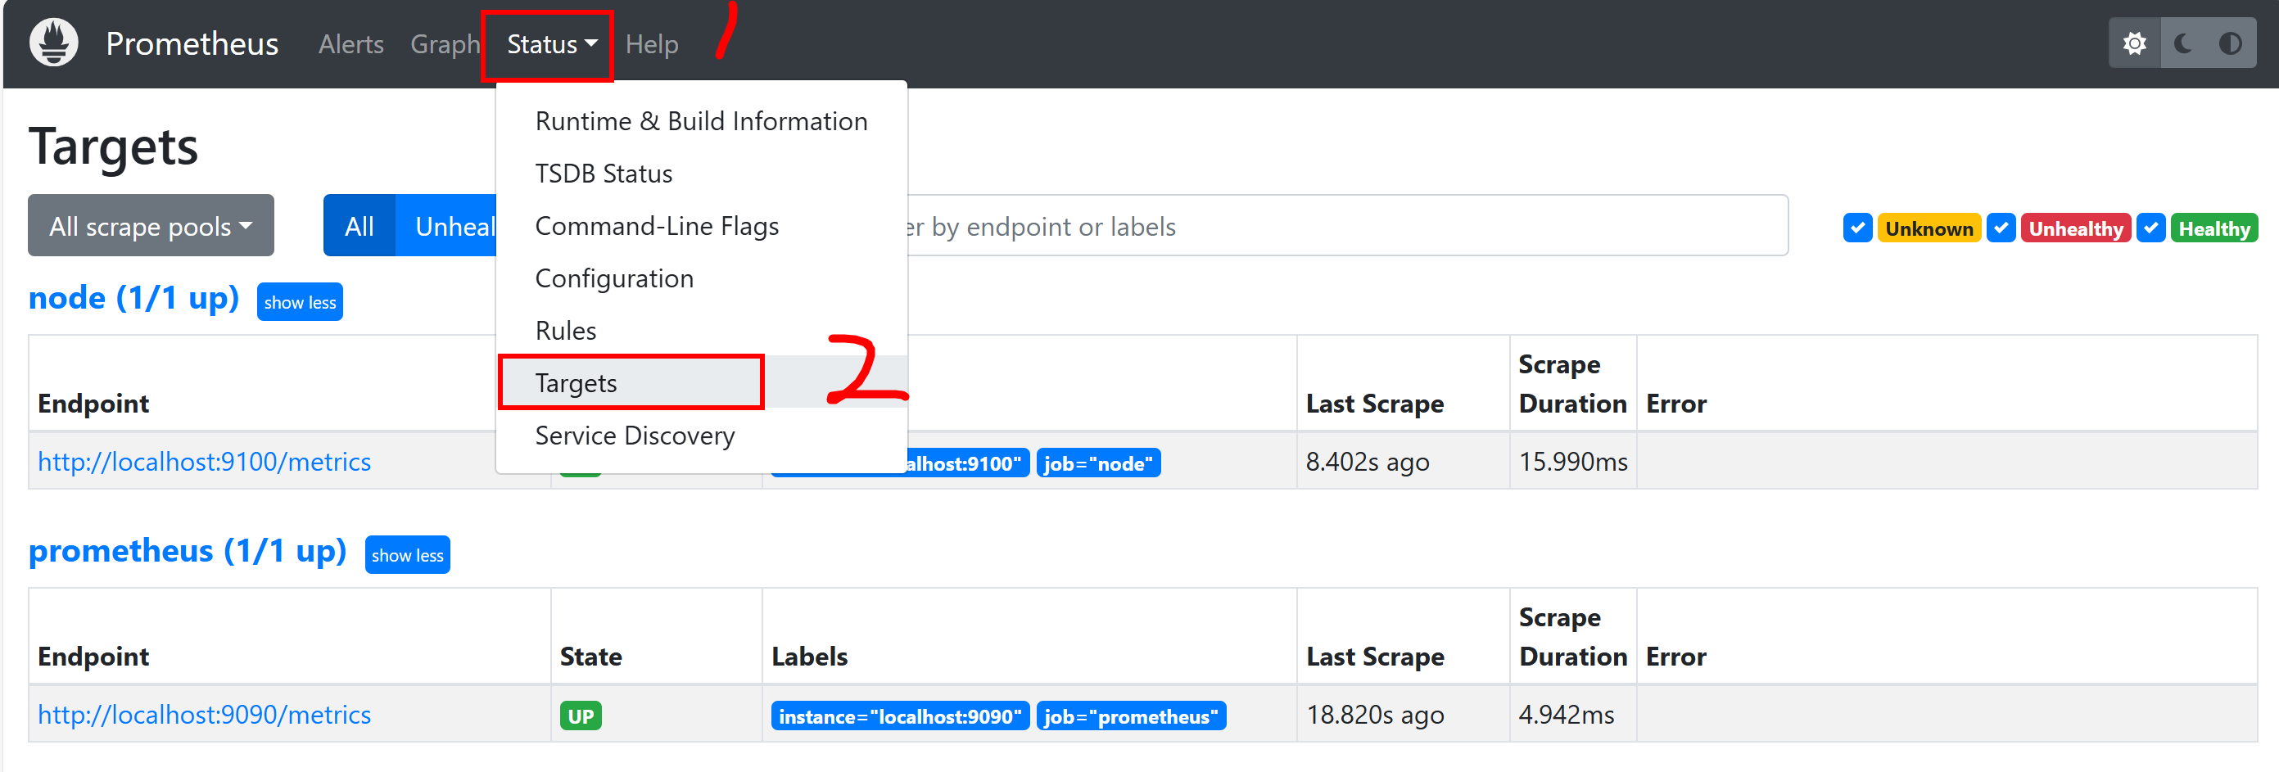Click the node (1/1 up) heading link
Screen dimensions: 2279x772
(x=133, y=298)
